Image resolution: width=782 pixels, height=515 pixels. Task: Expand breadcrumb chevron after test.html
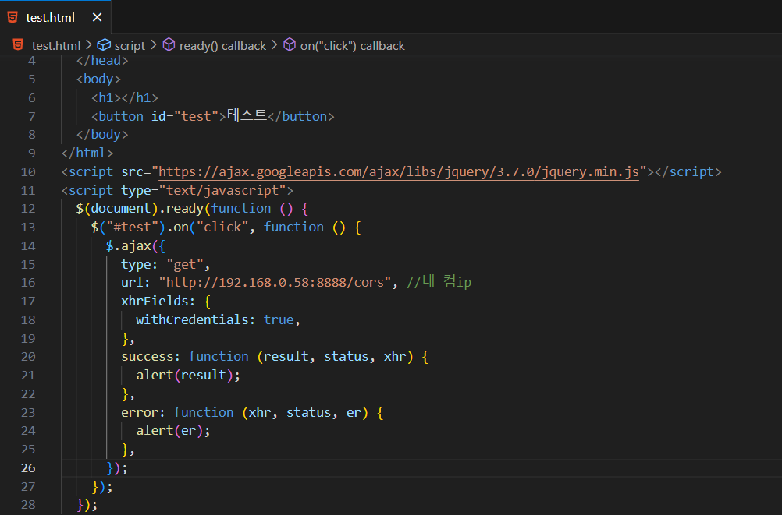tap(89, 45)
